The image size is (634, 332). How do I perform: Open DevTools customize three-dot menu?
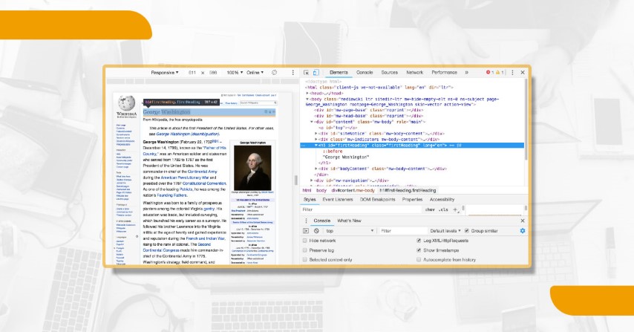click(x=512, y=72)
